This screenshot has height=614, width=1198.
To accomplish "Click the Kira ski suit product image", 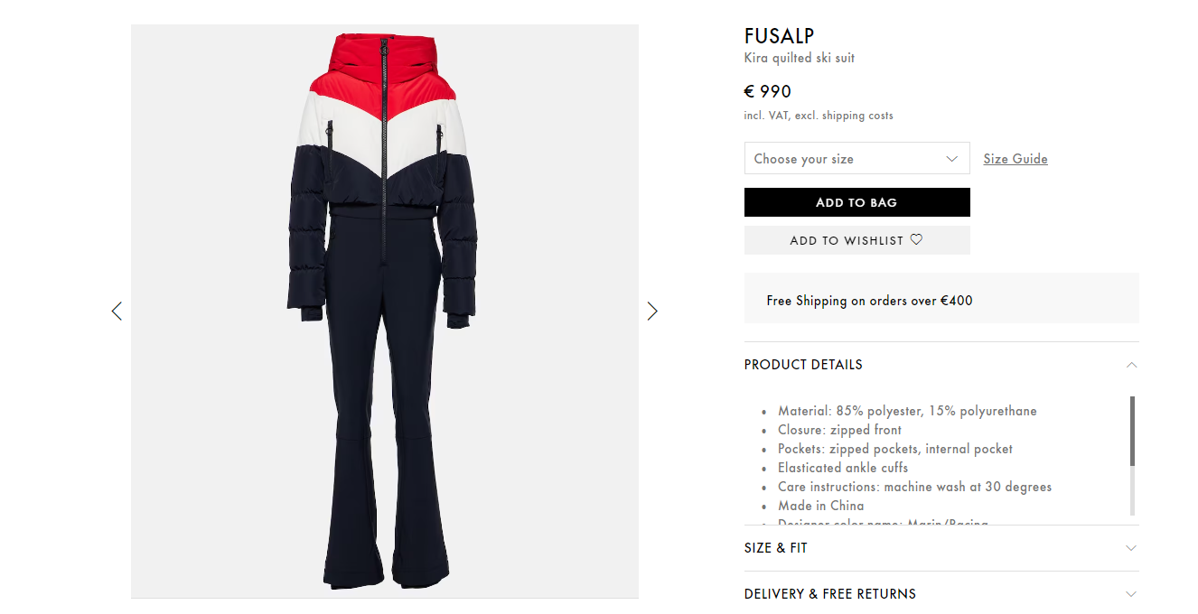I will [385, 311].
